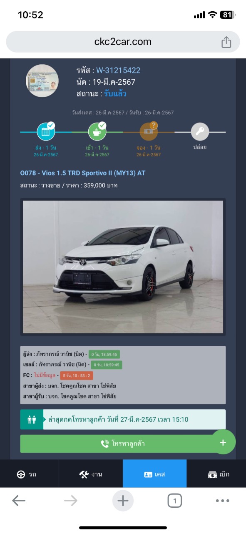Tap the green floating plus button
The width and height of the screenshot is (246, 534).
[x=223, y=442]
